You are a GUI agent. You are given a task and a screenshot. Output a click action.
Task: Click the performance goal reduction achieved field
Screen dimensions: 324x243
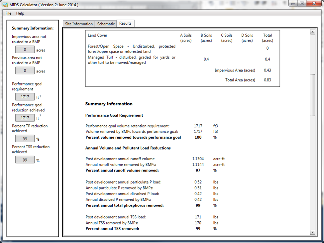(25, 118)
